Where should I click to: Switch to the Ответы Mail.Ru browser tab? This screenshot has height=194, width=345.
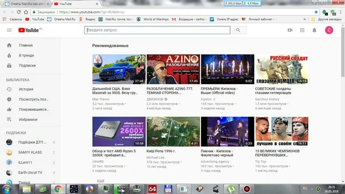click(27, 4)
